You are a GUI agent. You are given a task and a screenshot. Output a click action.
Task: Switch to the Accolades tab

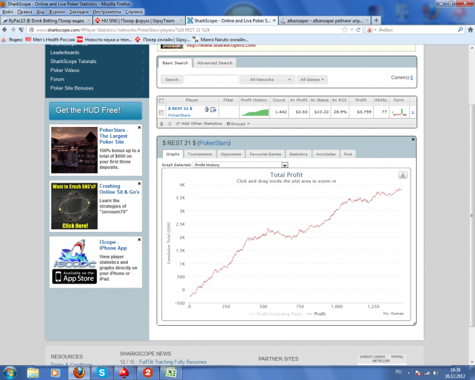326,154
